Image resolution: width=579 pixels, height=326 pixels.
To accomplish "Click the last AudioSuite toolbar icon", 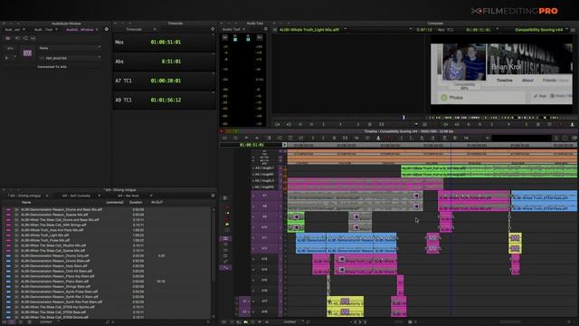I will [x=33, y=38].
